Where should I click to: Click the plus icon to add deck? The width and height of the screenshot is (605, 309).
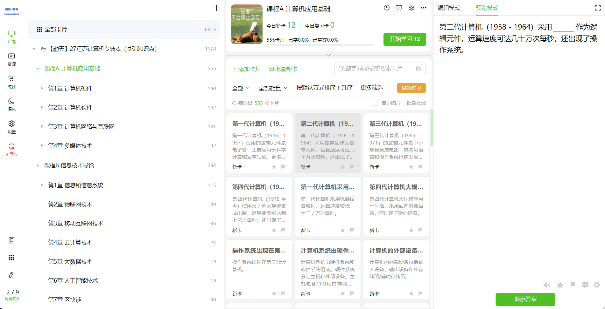216,8
